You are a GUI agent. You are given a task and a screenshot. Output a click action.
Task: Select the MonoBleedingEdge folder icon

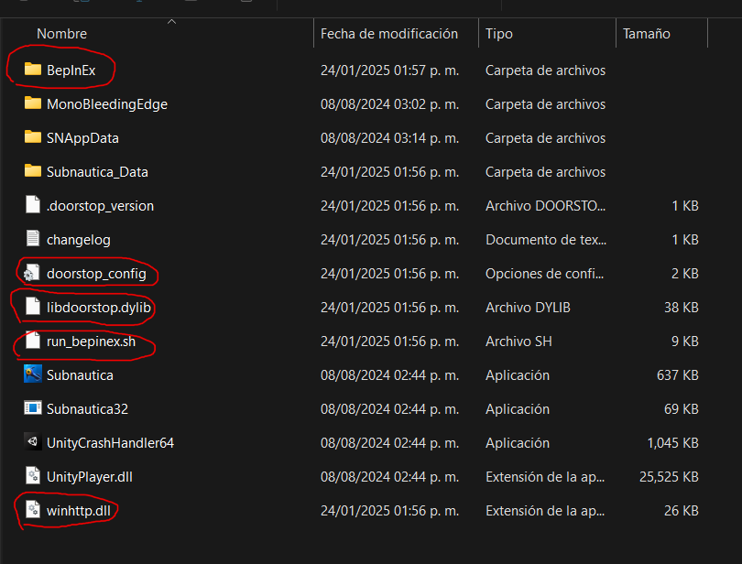point(33,103)
